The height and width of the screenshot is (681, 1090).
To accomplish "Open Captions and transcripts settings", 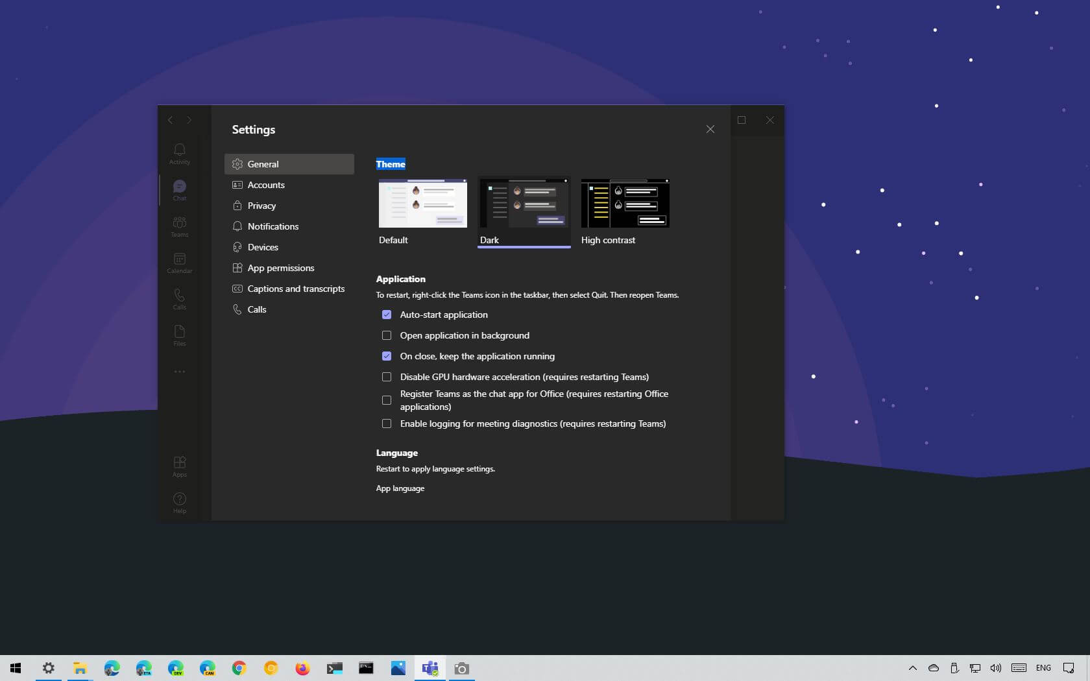I will point(295,289).
